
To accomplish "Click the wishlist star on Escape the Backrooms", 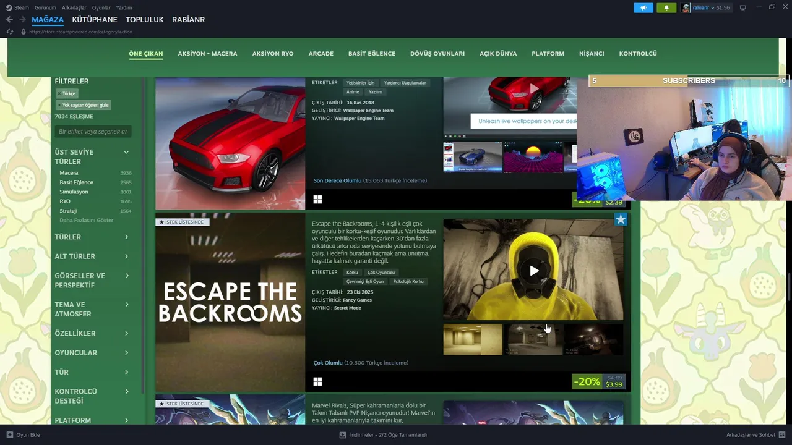I will (621, 219).
